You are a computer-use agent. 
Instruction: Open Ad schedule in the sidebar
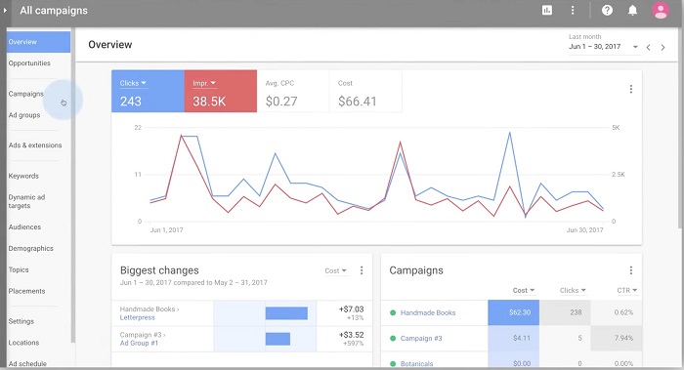[27, 363]
